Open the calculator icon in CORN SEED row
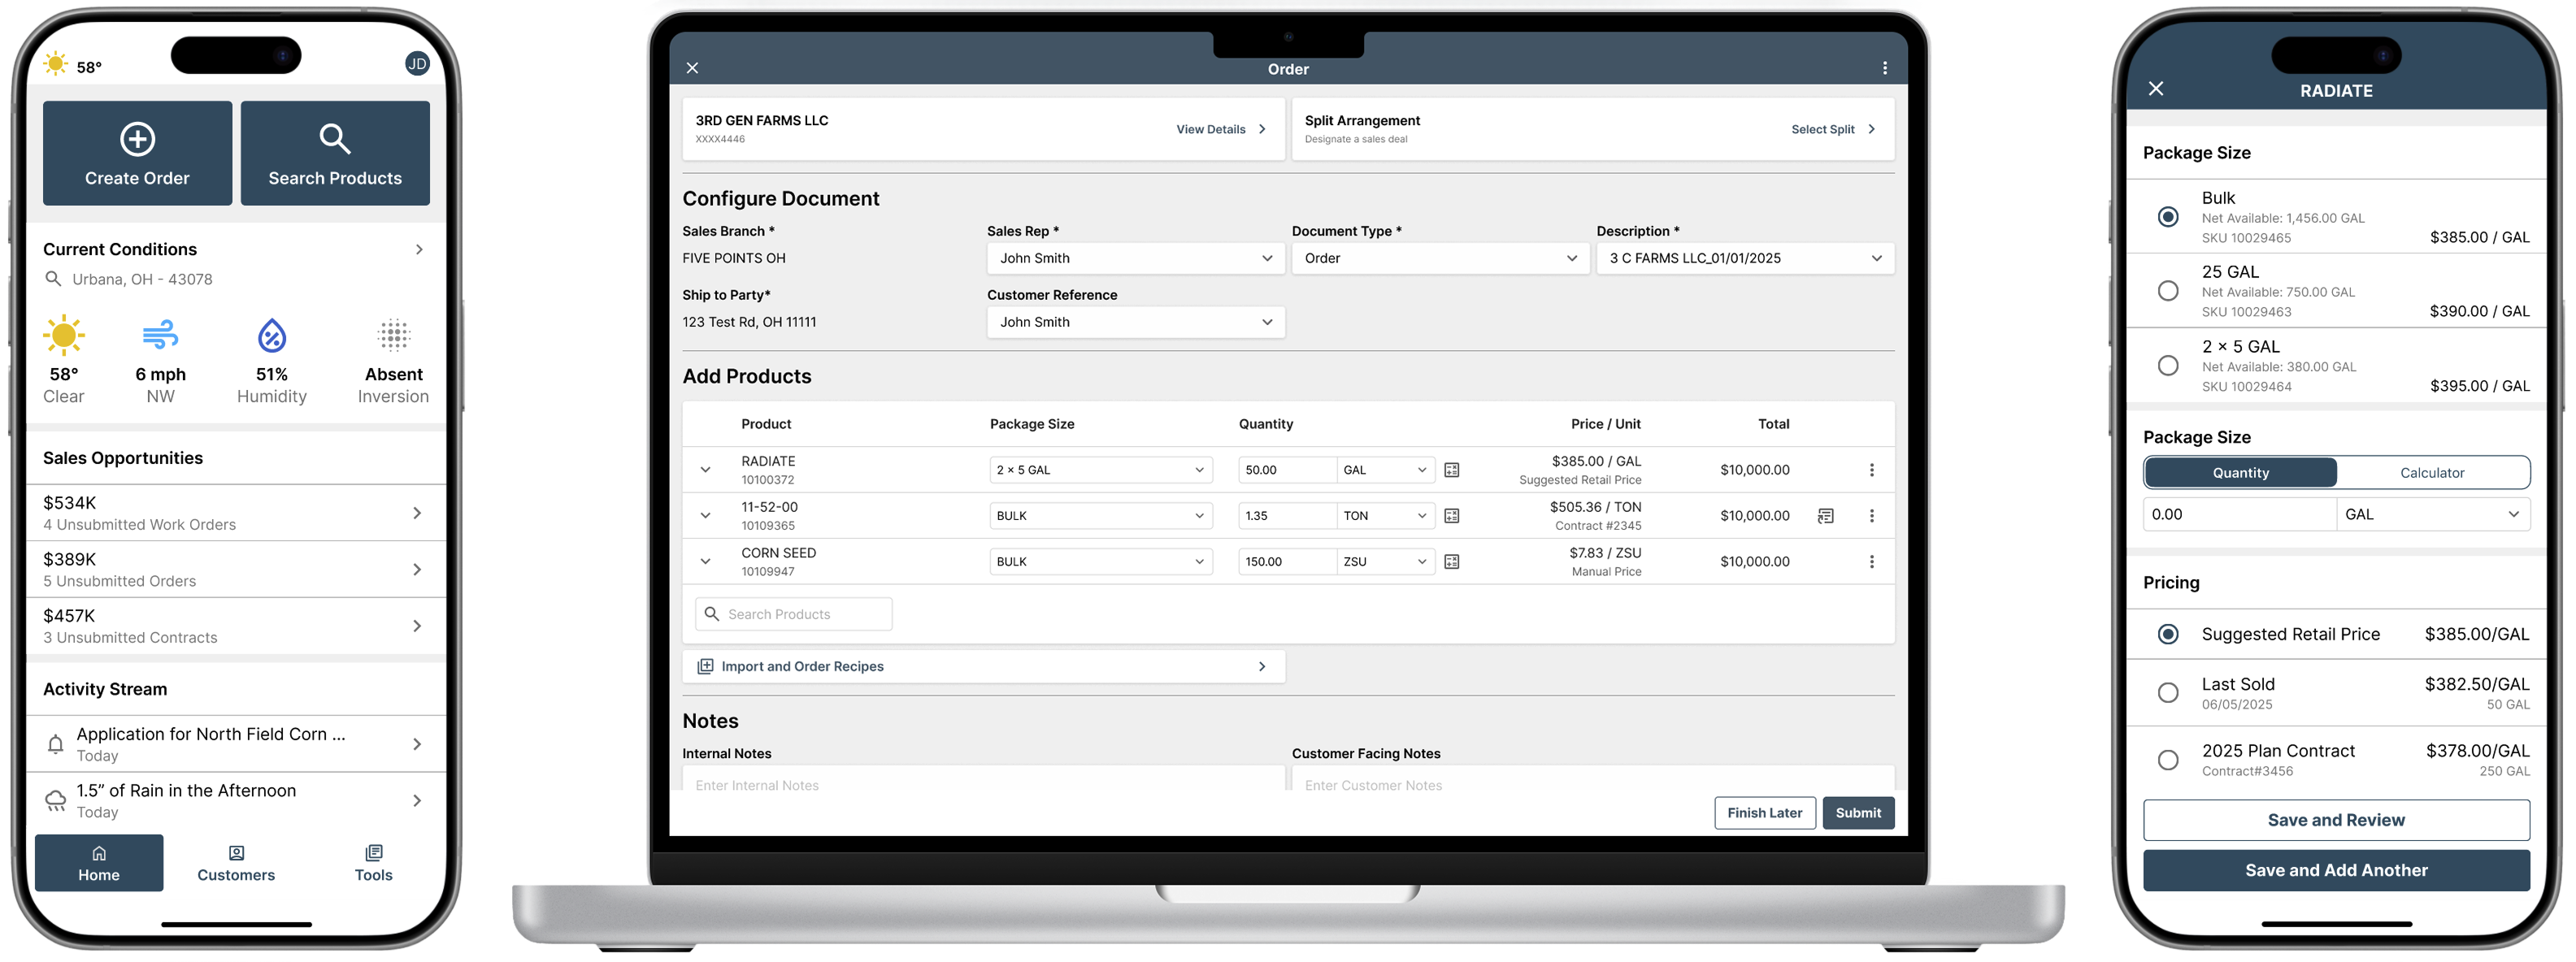Screen dimensions: 2576x962 click(1452, 562)
